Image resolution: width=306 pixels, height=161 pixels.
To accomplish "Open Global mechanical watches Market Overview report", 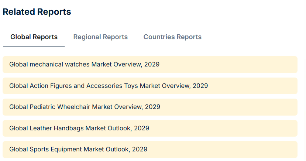I will [x=84, y=65].
